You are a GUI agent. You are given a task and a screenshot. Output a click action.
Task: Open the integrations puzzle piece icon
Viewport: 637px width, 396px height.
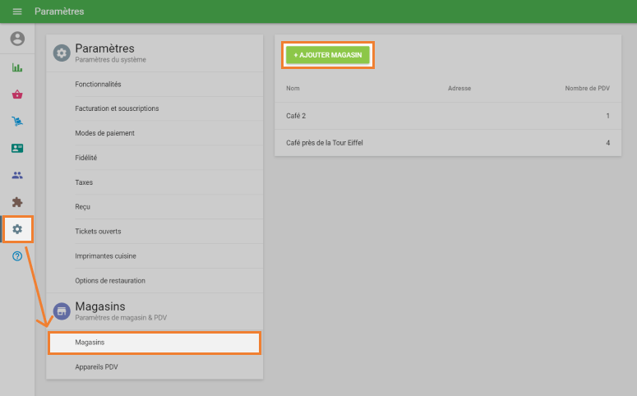[x=17, y=201]
